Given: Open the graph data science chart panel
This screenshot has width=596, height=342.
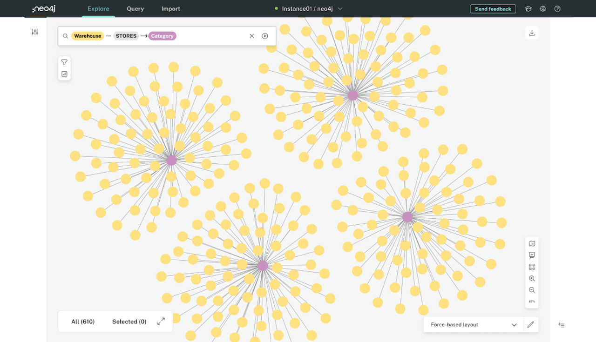Looking at the screenshot, I should [64, 74].
